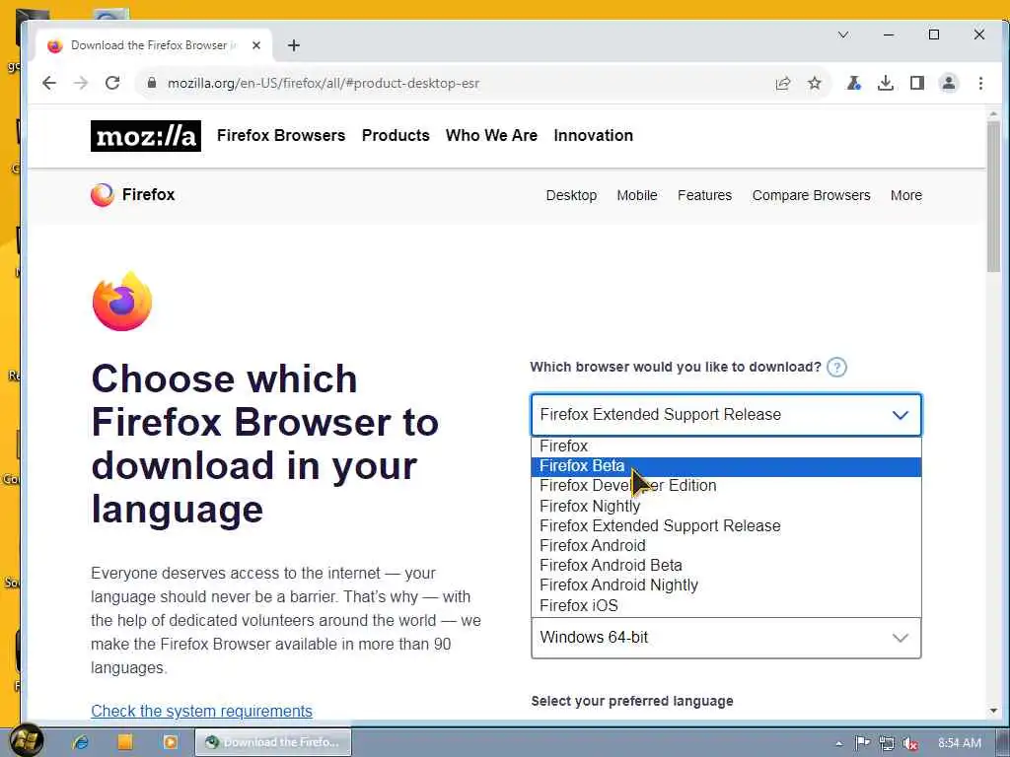Open Chrome three-dot menu
The image size is (1010, 757).
980,83
